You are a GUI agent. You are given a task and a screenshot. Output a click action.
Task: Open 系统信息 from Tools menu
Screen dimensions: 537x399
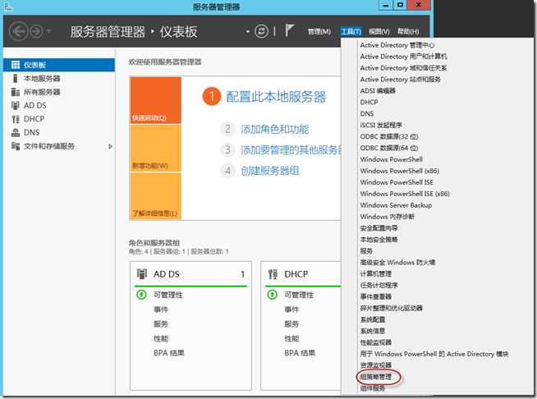tap(373, 331)
